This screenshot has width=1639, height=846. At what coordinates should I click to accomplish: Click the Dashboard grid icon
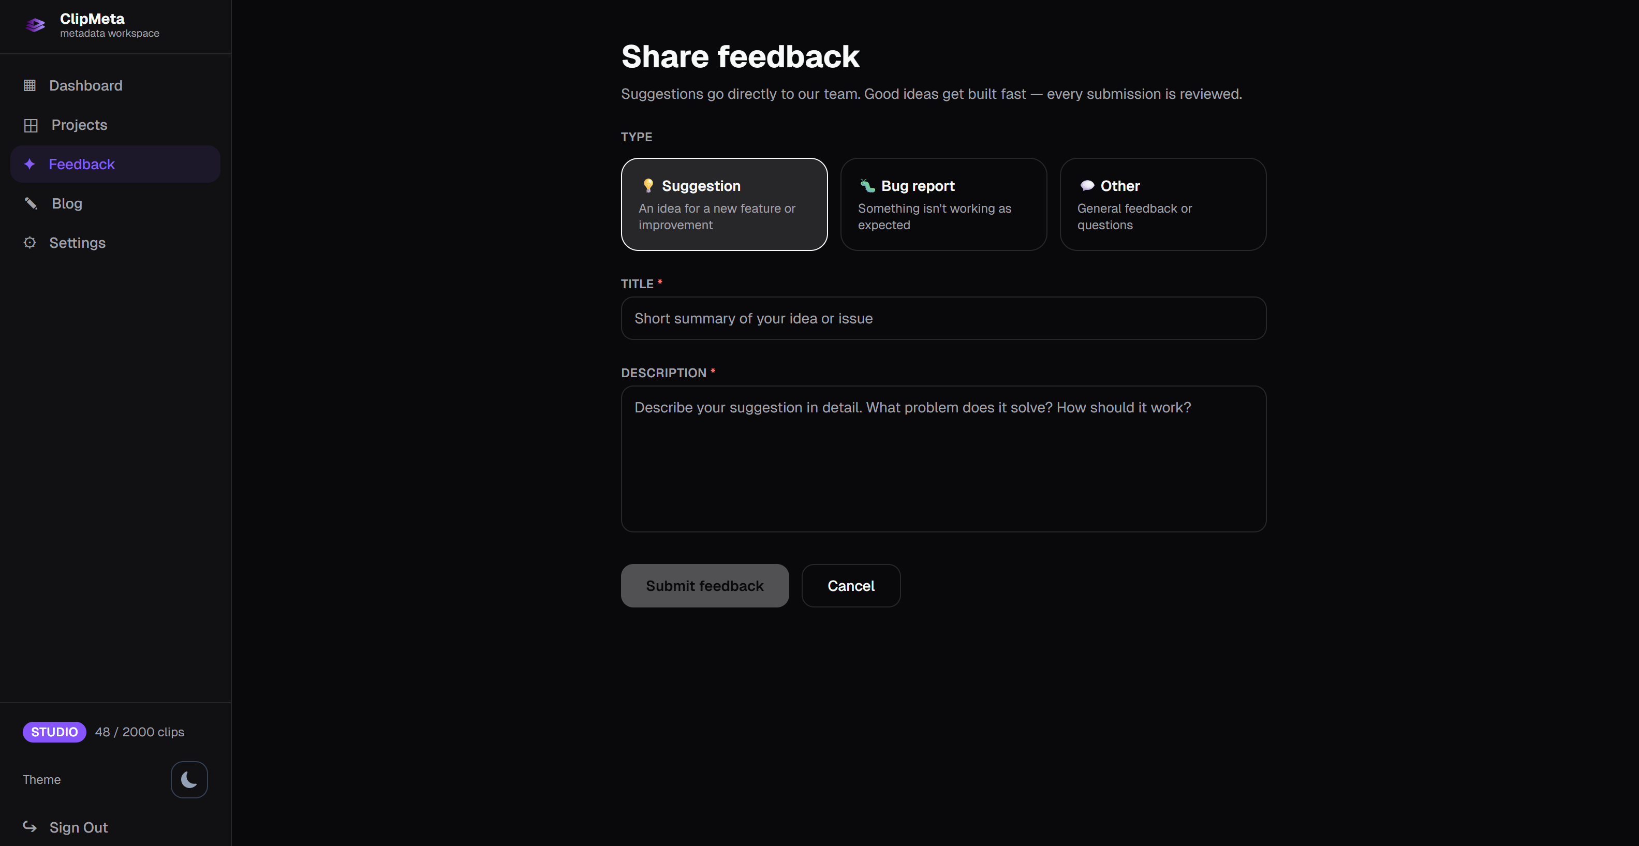[30, 85]
